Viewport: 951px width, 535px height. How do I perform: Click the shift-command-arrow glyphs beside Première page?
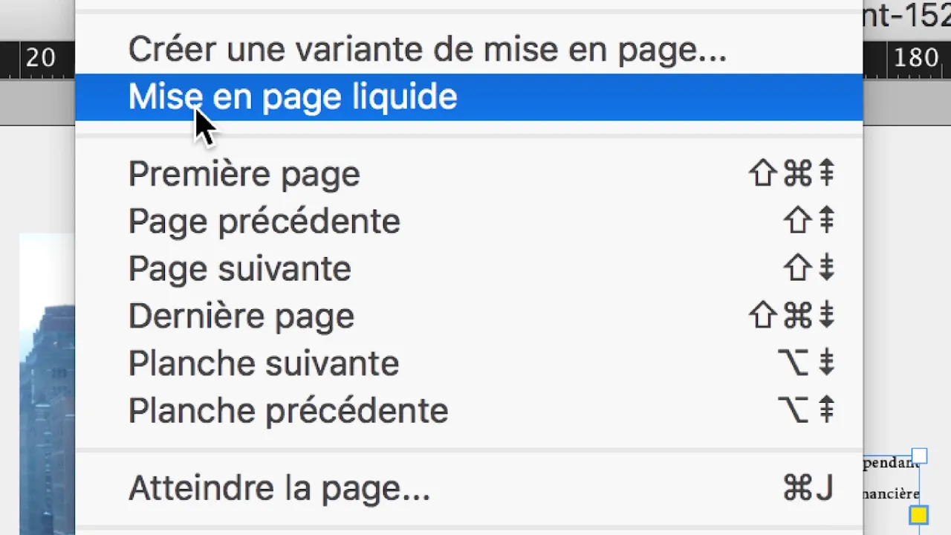791,174
